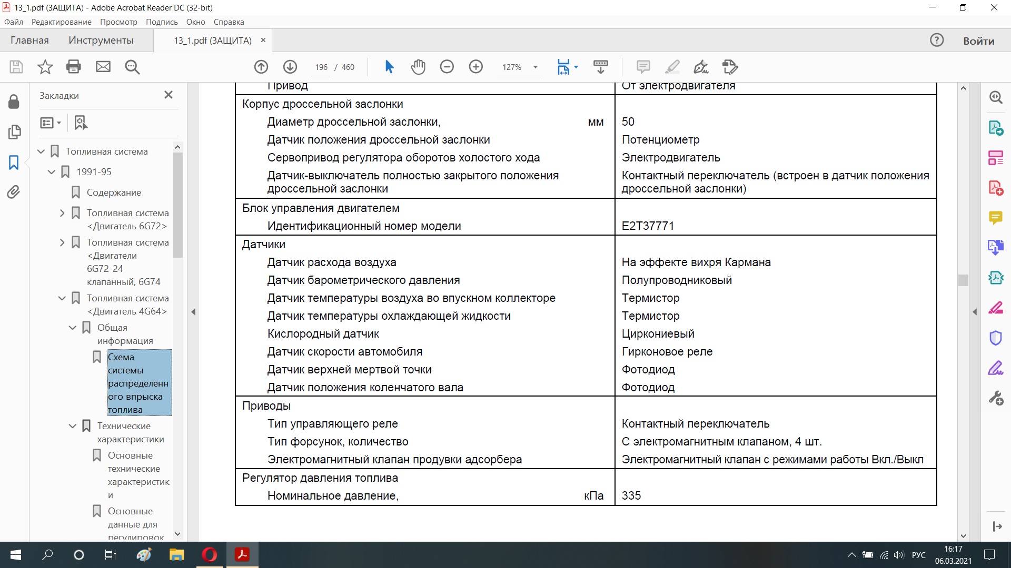1011x568 pixels.
Task: Collapse the 1991-95 bookmark node
Action: pyautogui.click(x=52, y=172)
